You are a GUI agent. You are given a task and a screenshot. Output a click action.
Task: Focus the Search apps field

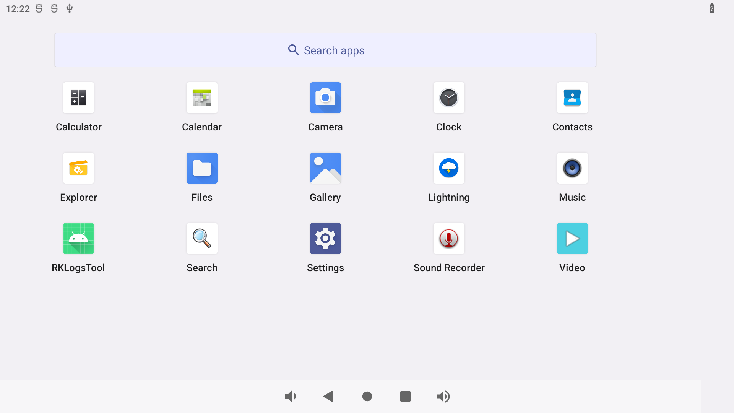point(325,50)
